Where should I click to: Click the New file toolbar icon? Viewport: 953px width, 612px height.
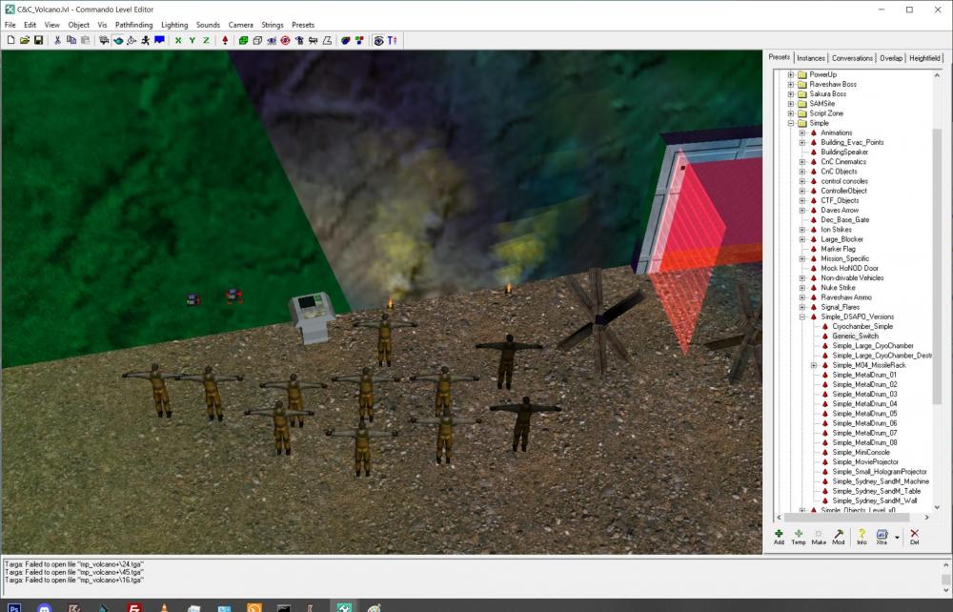click(10, 40)
